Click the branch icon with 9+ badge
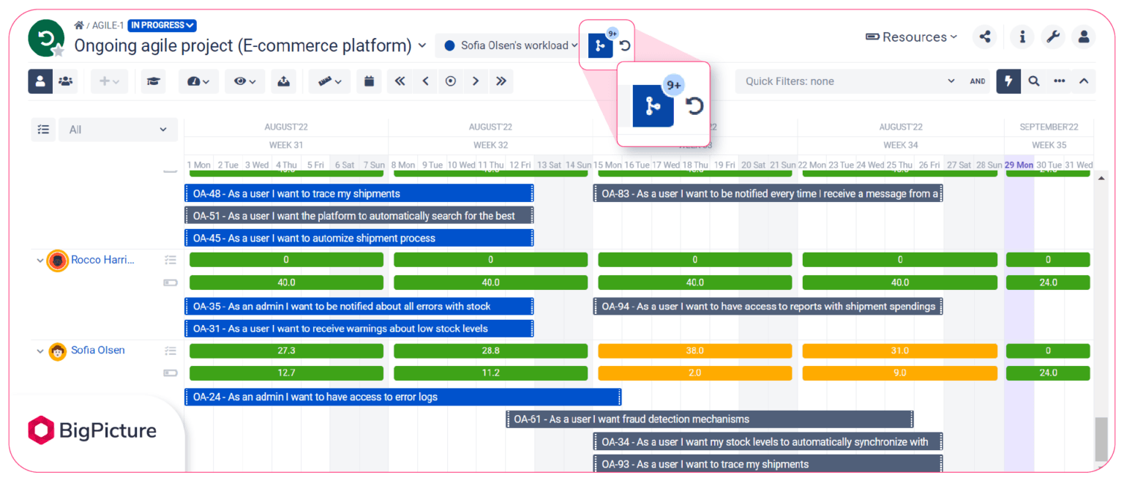The image size is (1124, 486). point(600,45)
